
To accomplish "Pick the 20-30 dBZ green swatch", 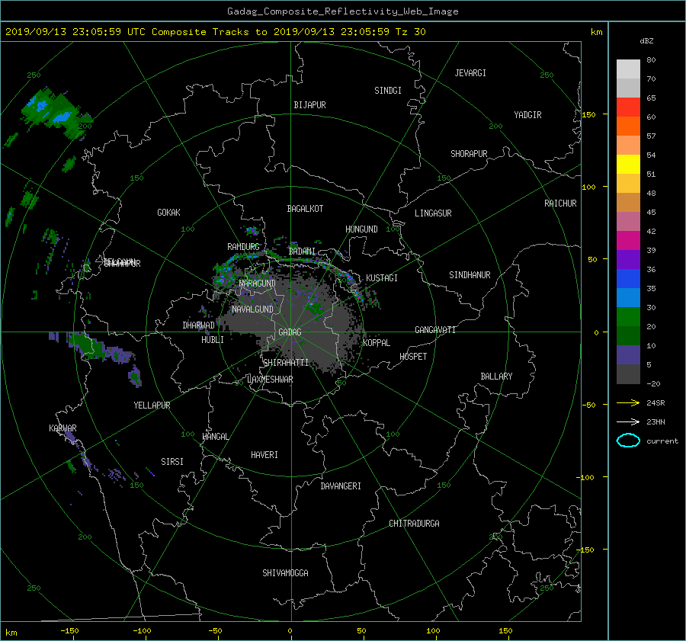I will coord(628,317).
